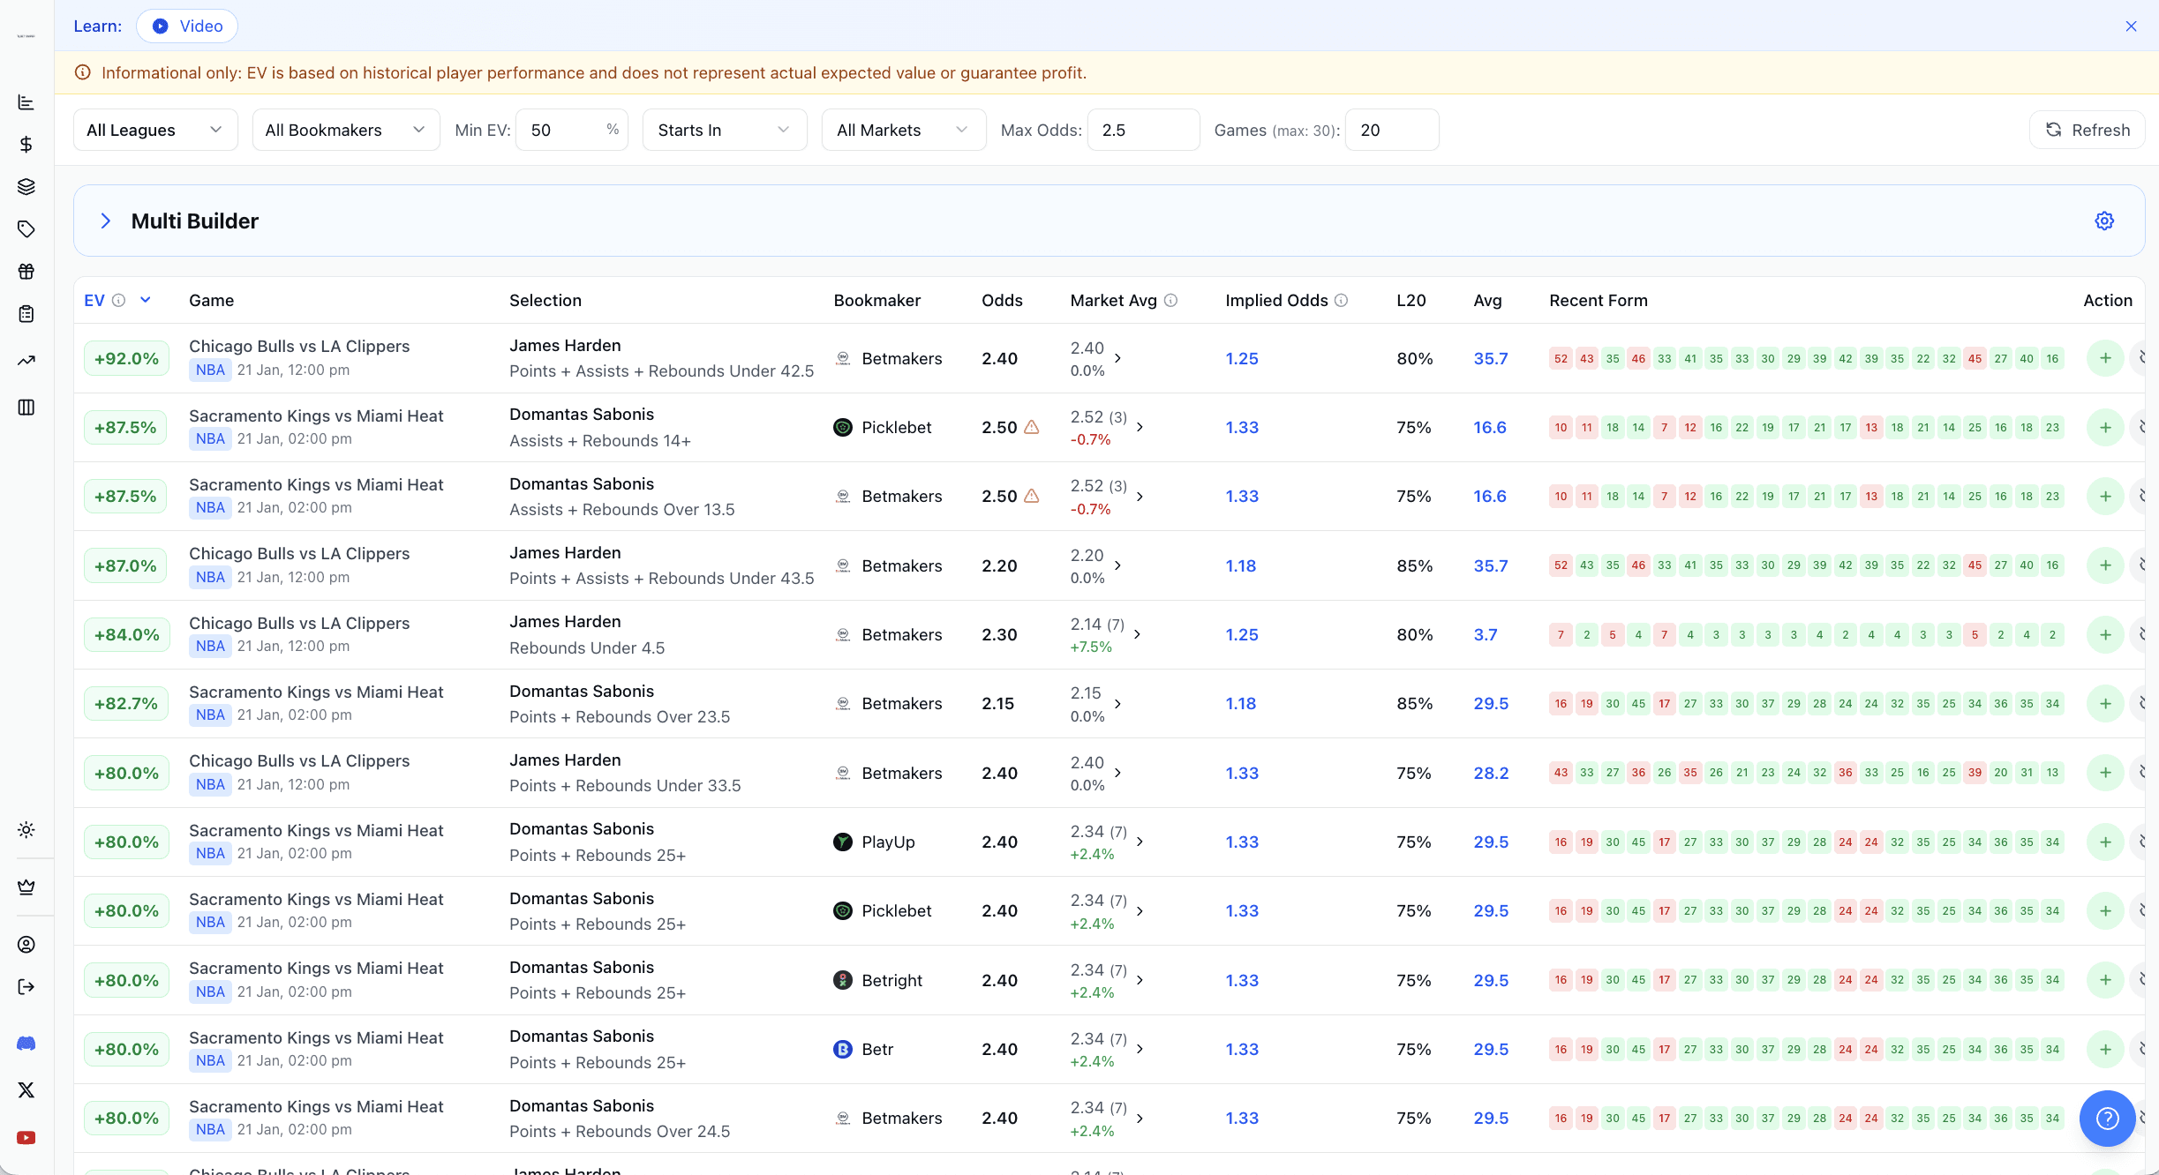Image resolution: width=2159 pixels, height=1175 pixels.
Task: Click the Refresh button
Action: click(x=2088, y=131)
